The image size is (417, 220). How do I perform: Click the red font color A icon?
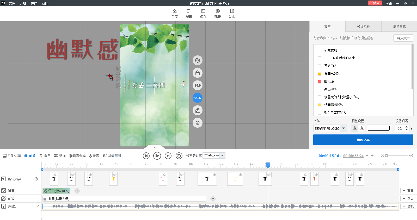[x=361, y=128]
